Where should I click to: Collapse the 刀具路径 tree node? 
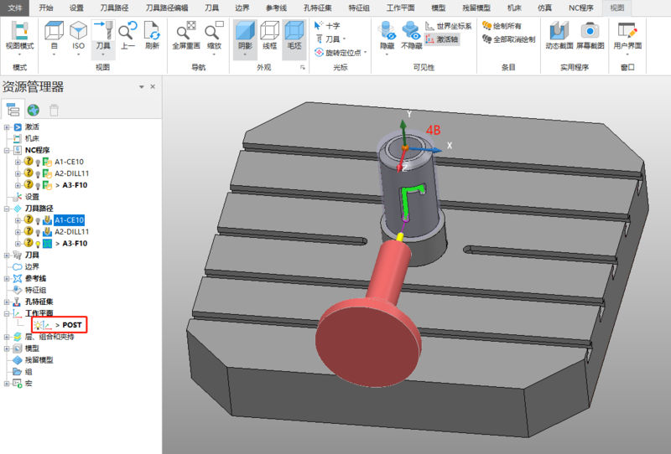7,209
